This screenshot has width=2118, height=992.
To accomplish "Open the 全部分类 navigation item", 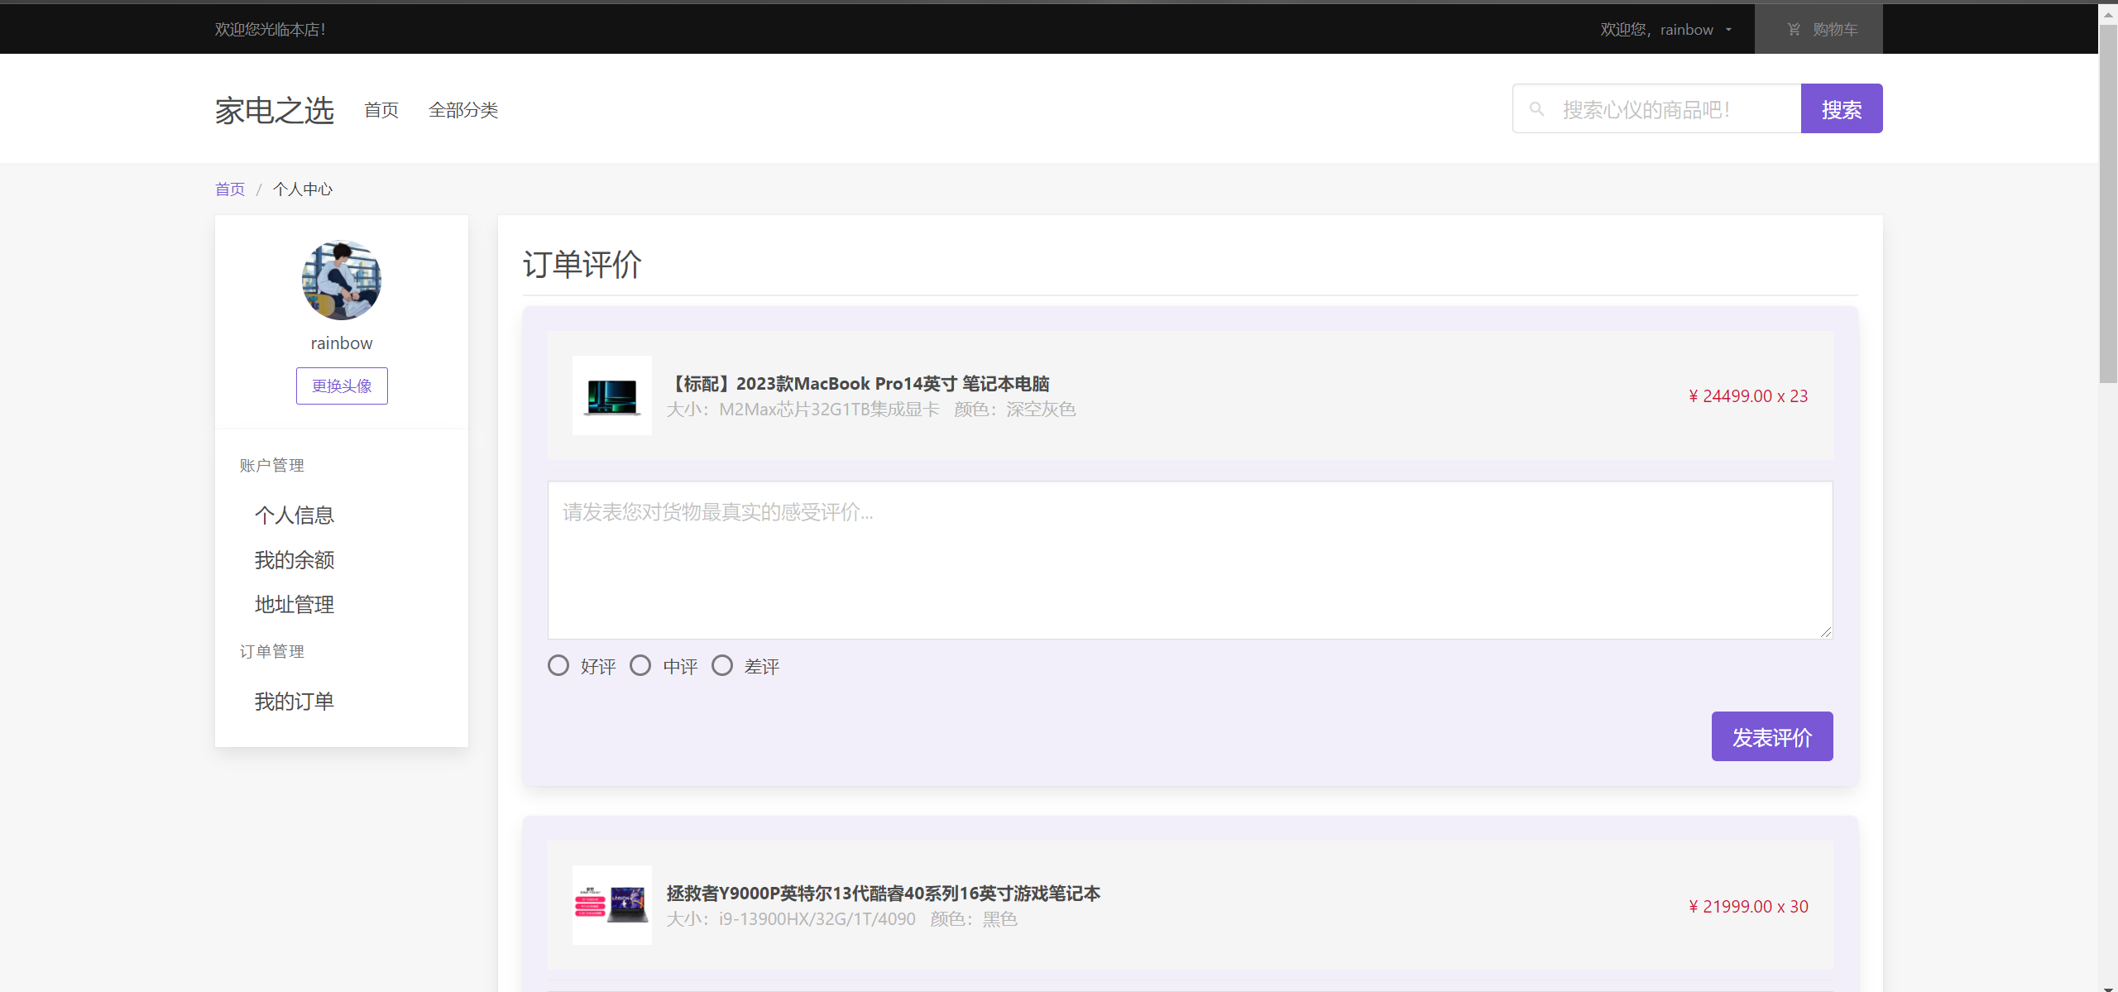I will pos(463,110).
